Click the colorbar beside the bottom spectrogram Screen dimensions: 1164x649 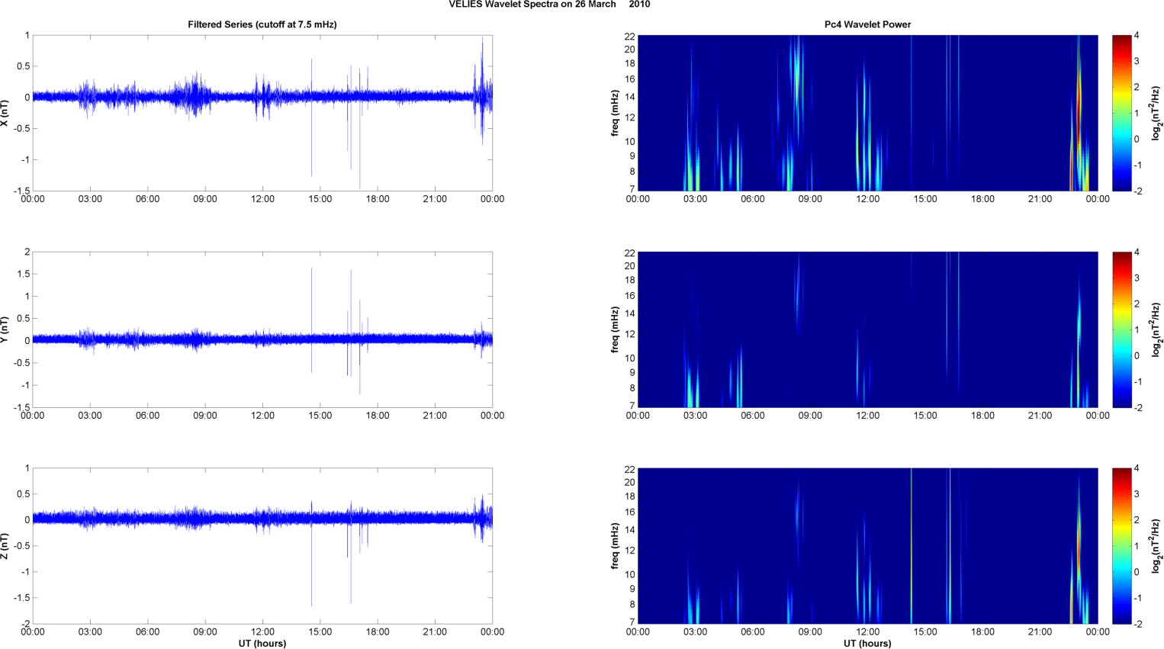(x=1121, y=546)
